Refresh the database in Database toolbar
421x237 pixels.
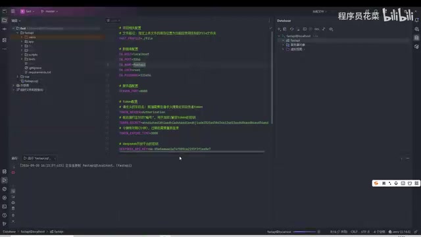point(291,29)
